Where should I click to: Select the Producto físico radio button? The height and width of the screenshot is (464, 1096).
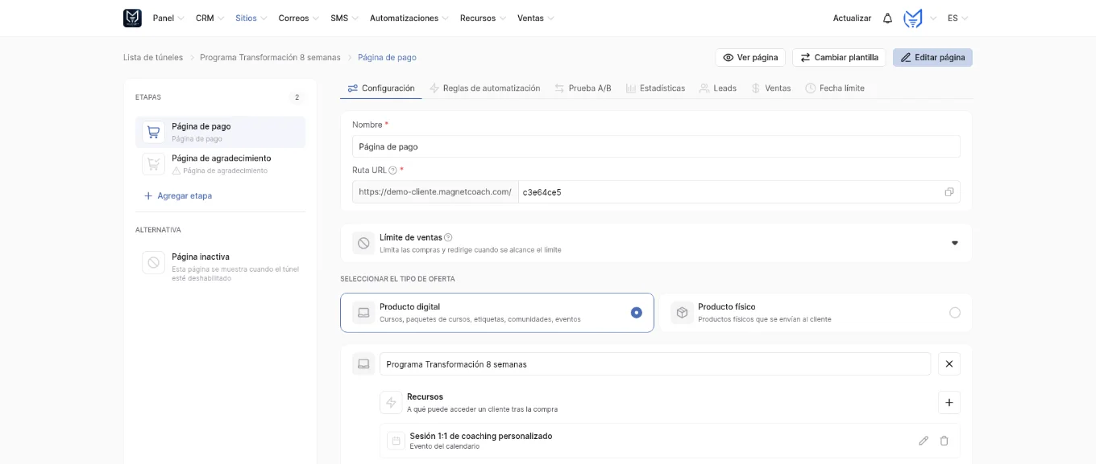[955, 313]
